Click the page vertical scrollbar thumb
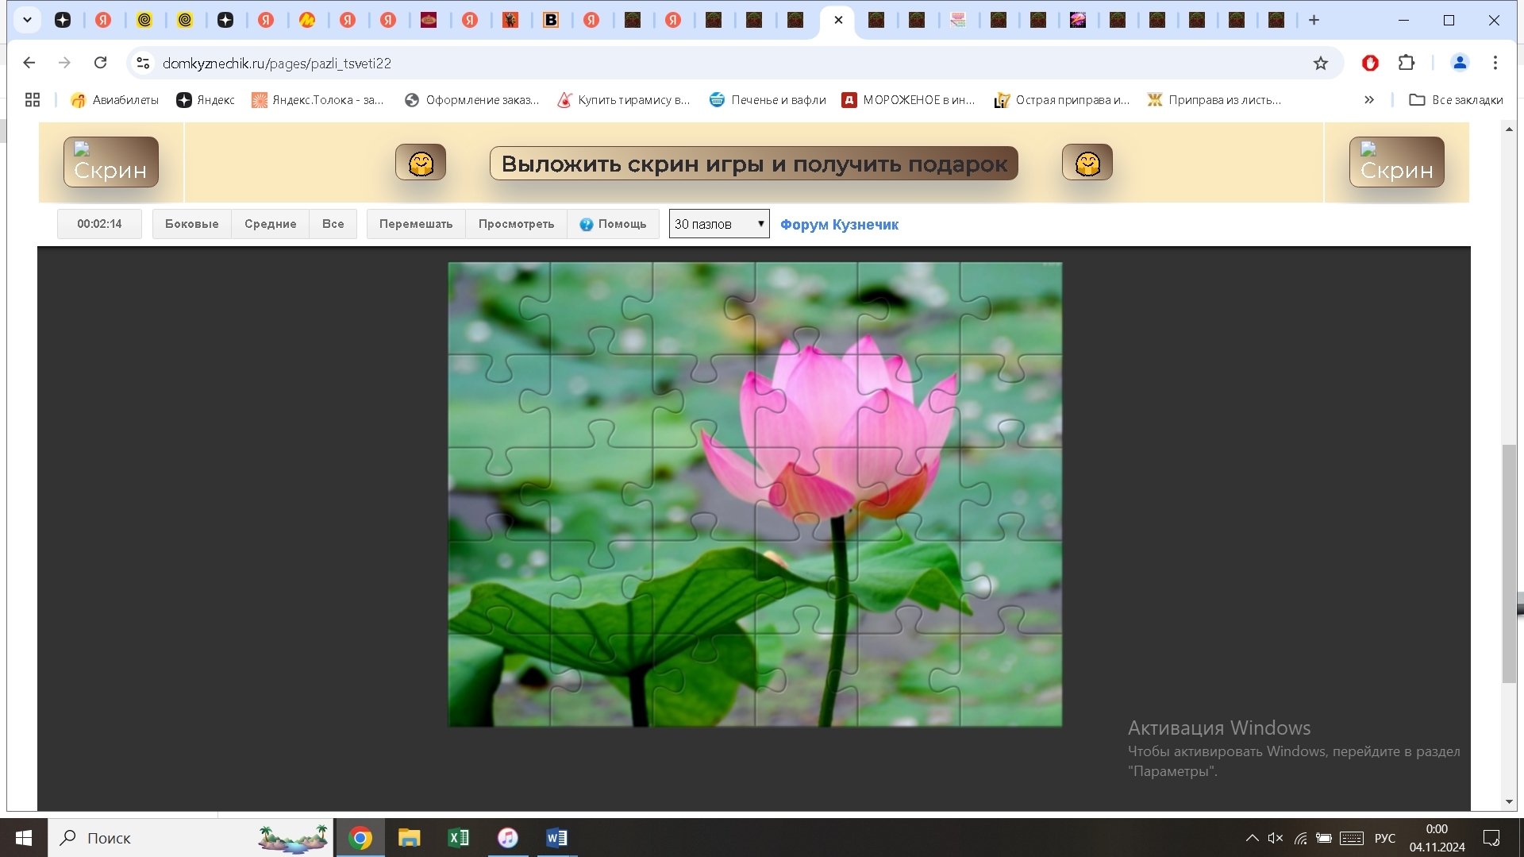This screenshot has width=1524, height=857. pyautogui.click(x=1509, y=564)
